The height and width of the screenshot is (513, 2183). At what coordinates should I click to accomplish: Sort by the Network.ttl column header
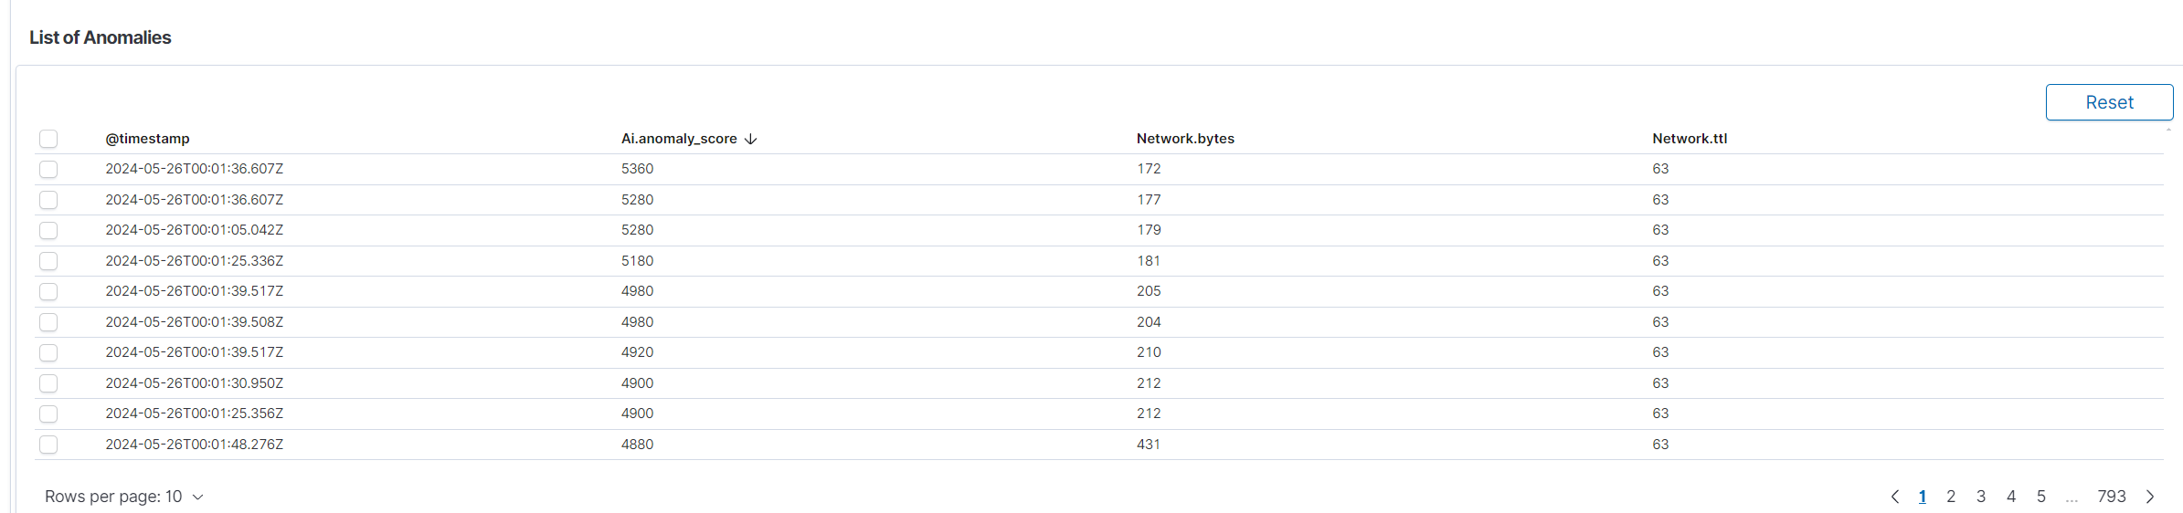[x=1690, y=139]
